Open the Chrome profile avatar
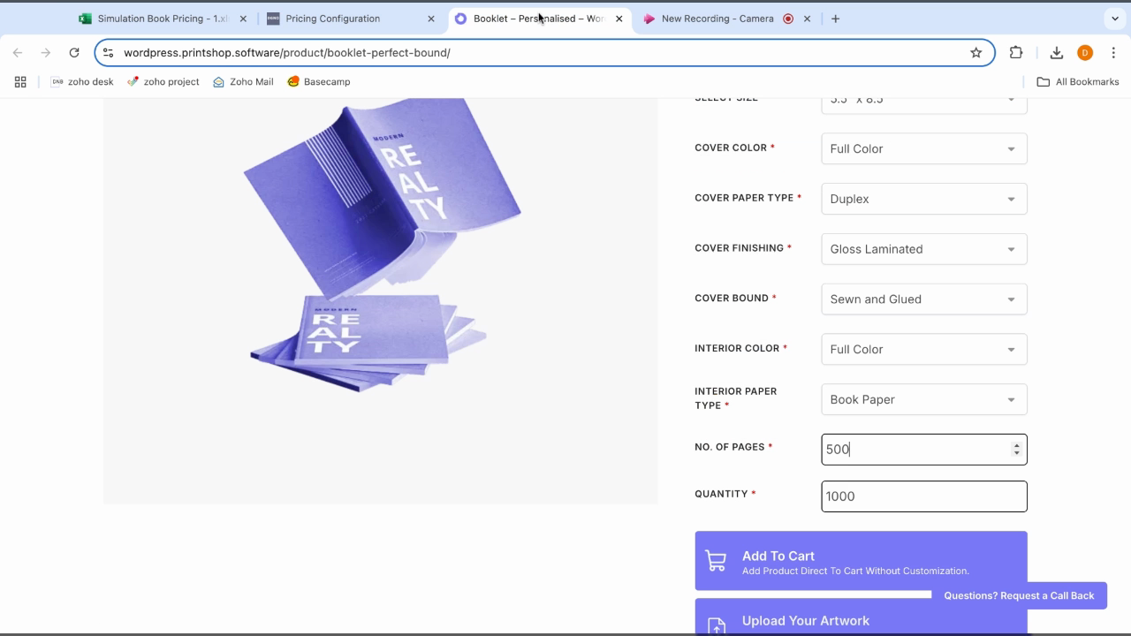1131x636 pixels. point(1085,53)
